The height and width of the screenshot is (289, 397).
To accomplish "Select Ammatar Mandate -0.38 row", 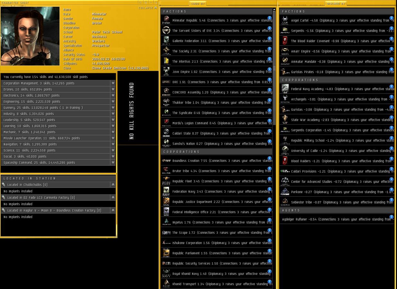I will click(x=337, y=61).
